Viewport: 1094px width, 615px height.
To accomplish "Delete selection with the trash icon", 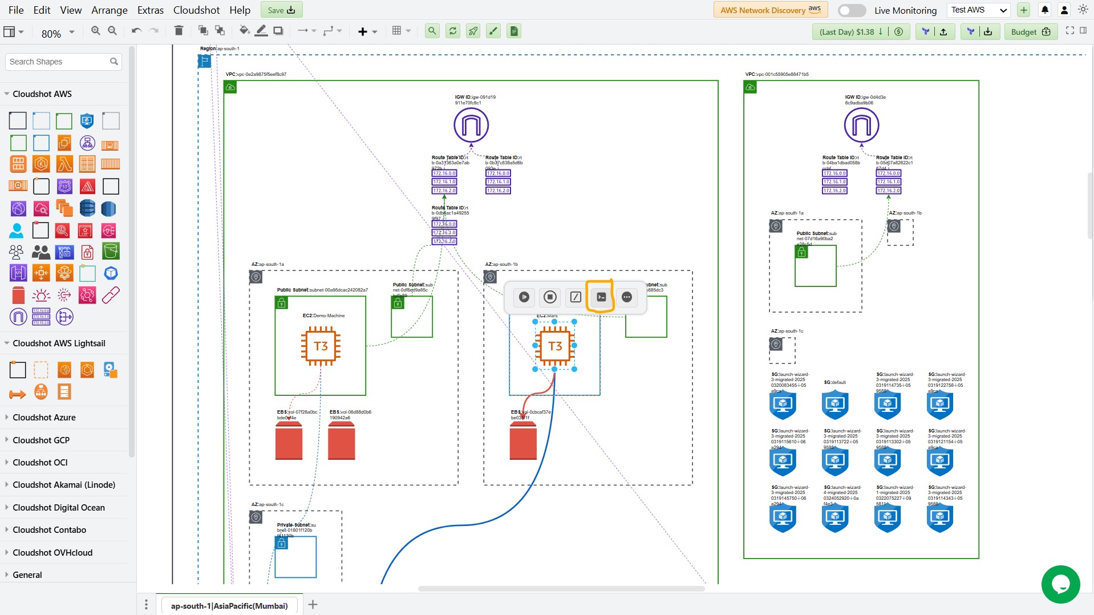I will click(179, 31).
